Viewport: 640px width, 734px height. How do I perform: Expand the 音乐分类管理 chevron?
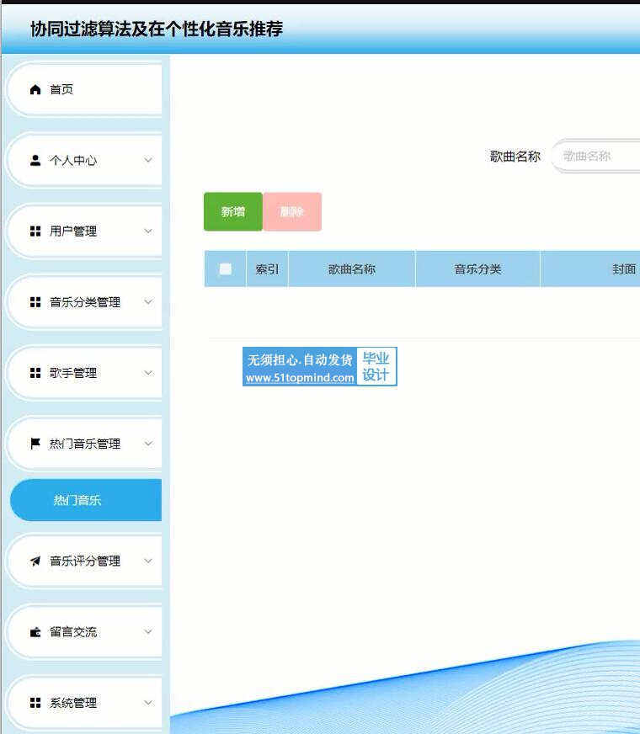pyautogui.click(x=148, y=302)
